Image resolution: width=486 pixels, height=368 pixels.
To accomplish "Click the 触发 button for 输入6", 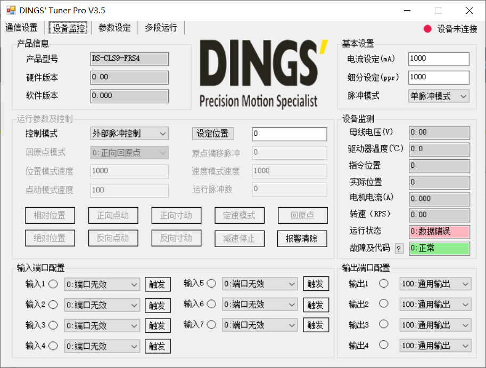I will (x=316, y=305).
